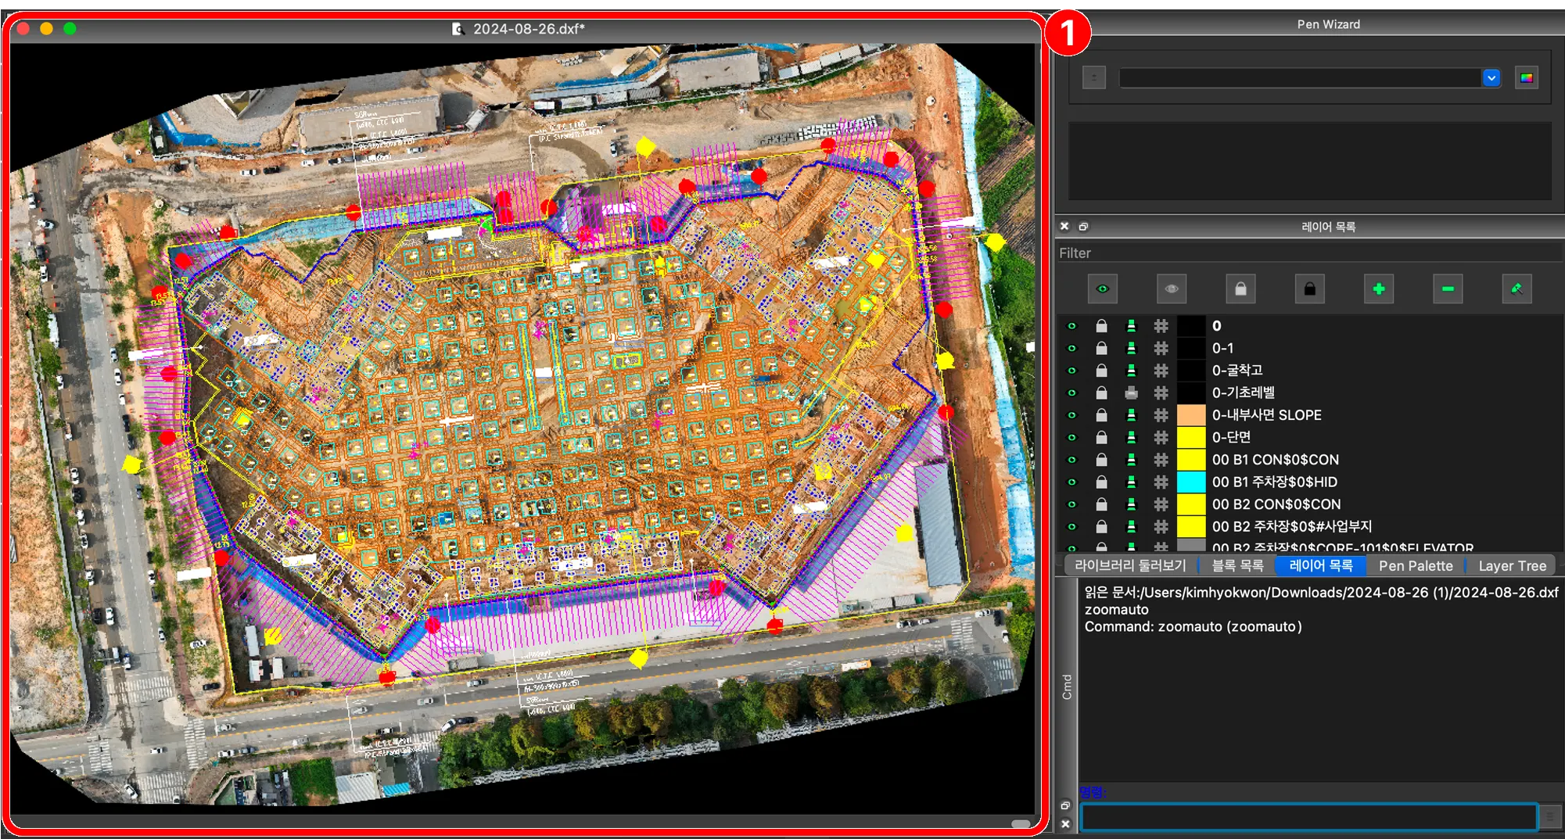Switch to the 블록 목록 tab

pyautogui.click(x=1237, y=565)
